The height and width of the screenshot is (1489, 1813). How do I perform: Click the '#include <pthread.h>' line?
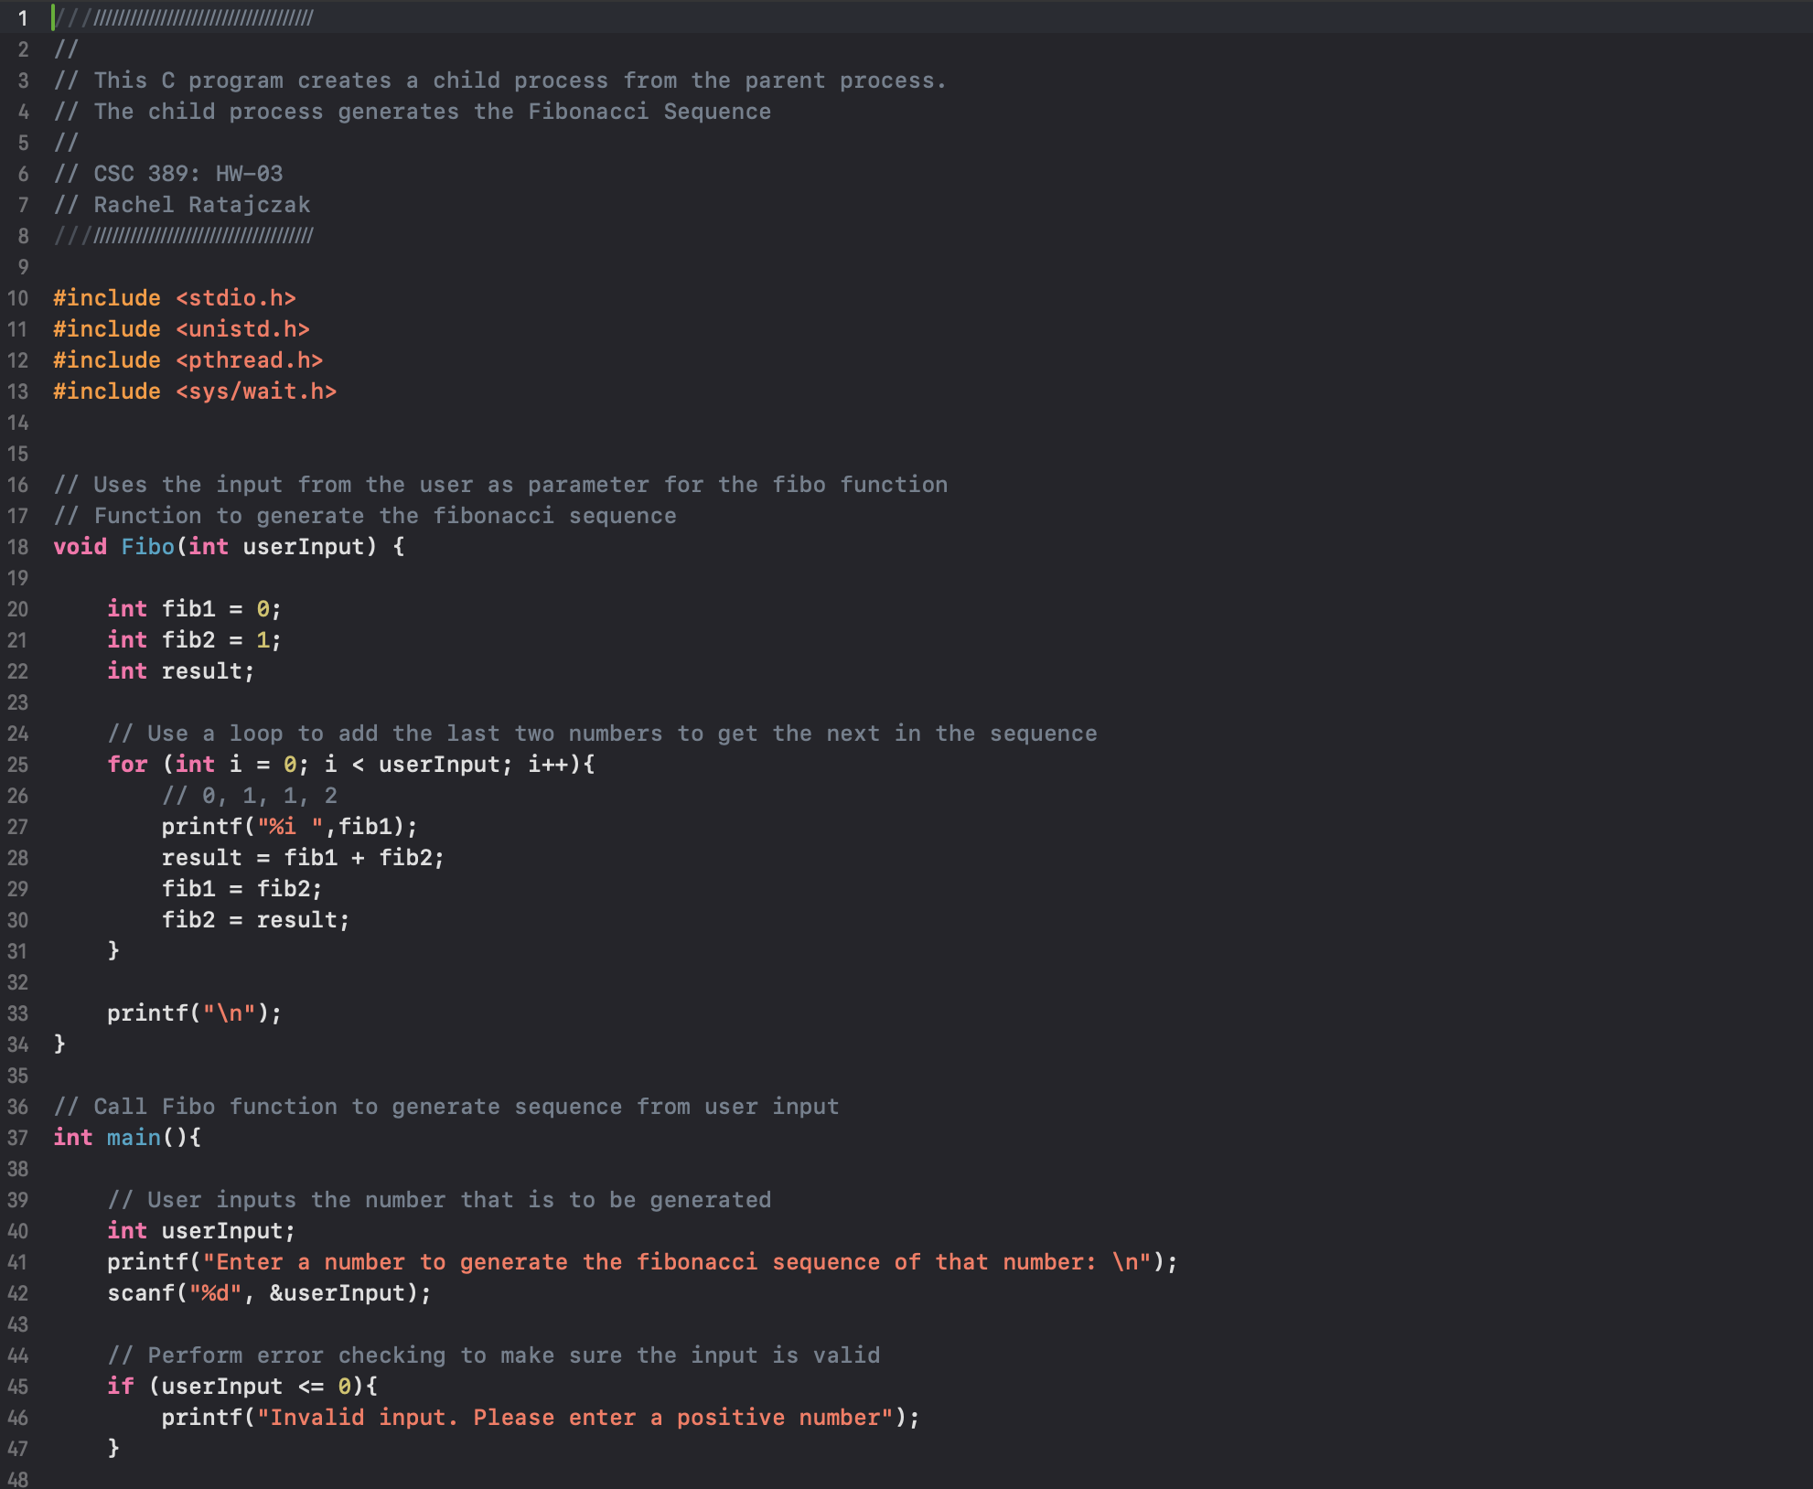pos(188,360)
